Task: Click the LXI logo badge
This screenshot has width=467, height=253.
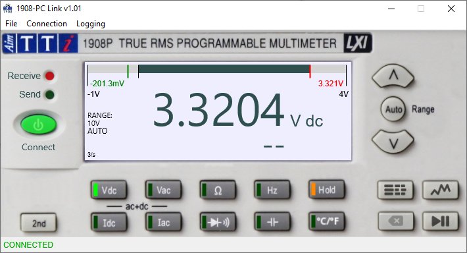Action: click(x=358, y=43)
